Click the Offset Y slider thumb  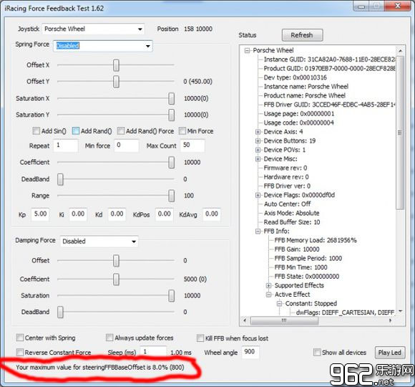tap(116, 82)
